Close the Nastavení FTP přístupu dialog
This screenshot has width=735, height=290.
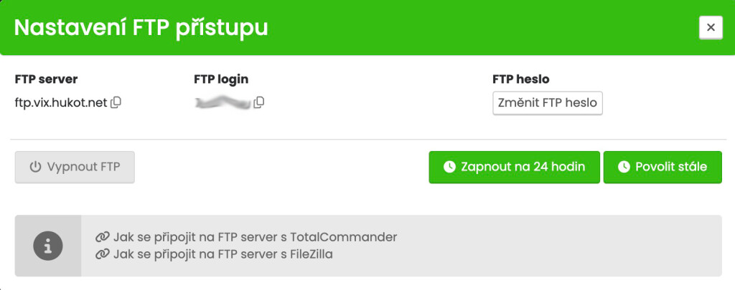coord(711,27)
